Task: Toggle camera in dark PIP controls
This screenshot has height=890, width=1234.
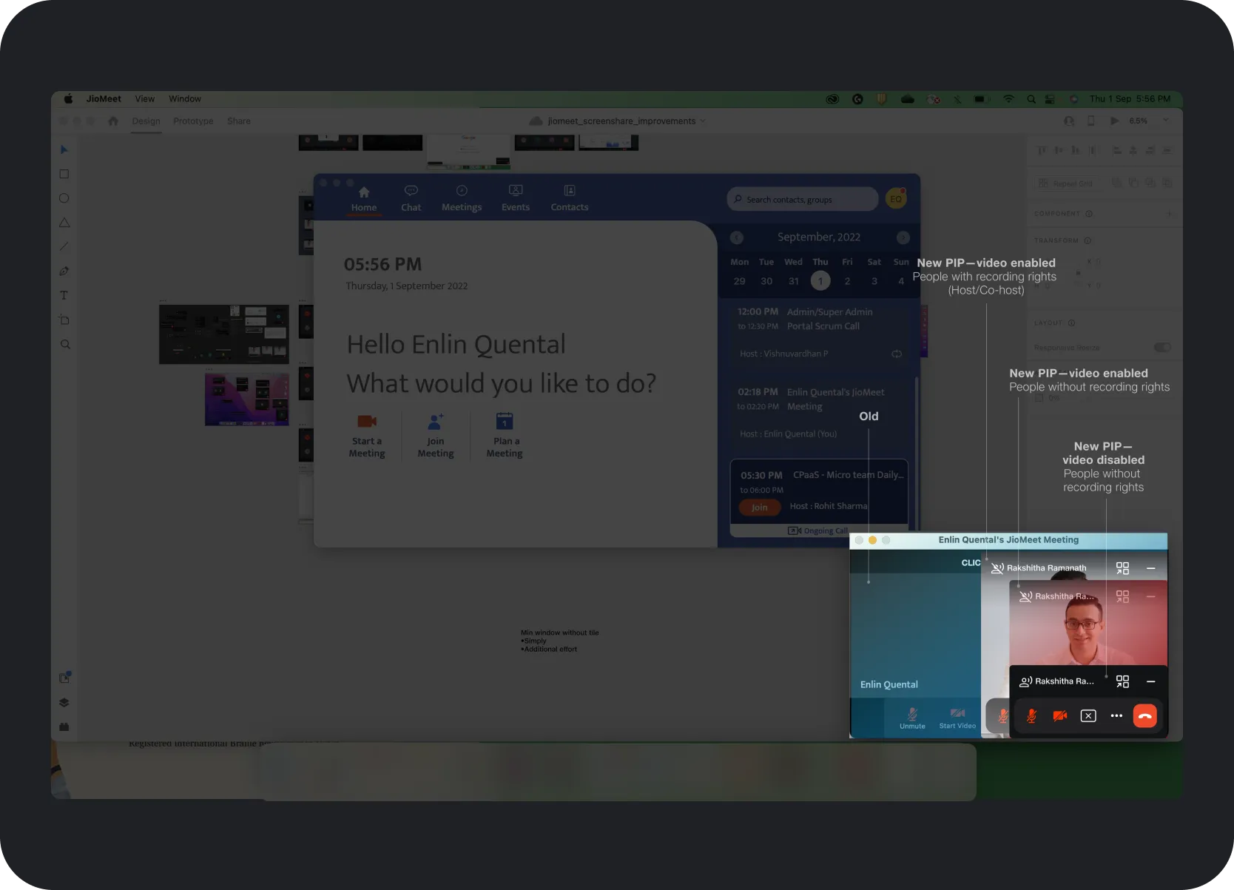Action: (1059, 715)
